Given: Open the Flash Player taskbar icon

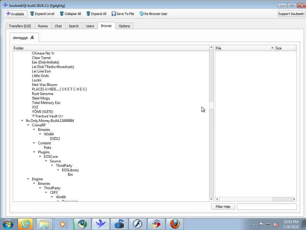Looking at the screenshot, I should [137, 224].
